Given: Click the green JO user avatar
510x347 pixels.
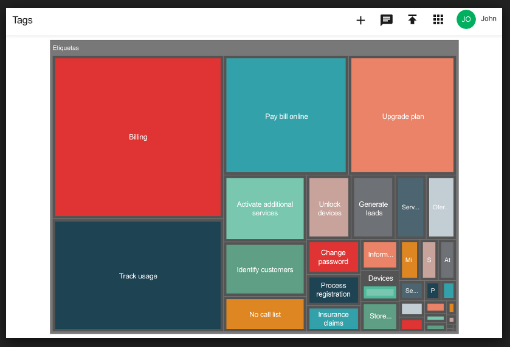Looking at the screenshot, I should click(466, 19).
